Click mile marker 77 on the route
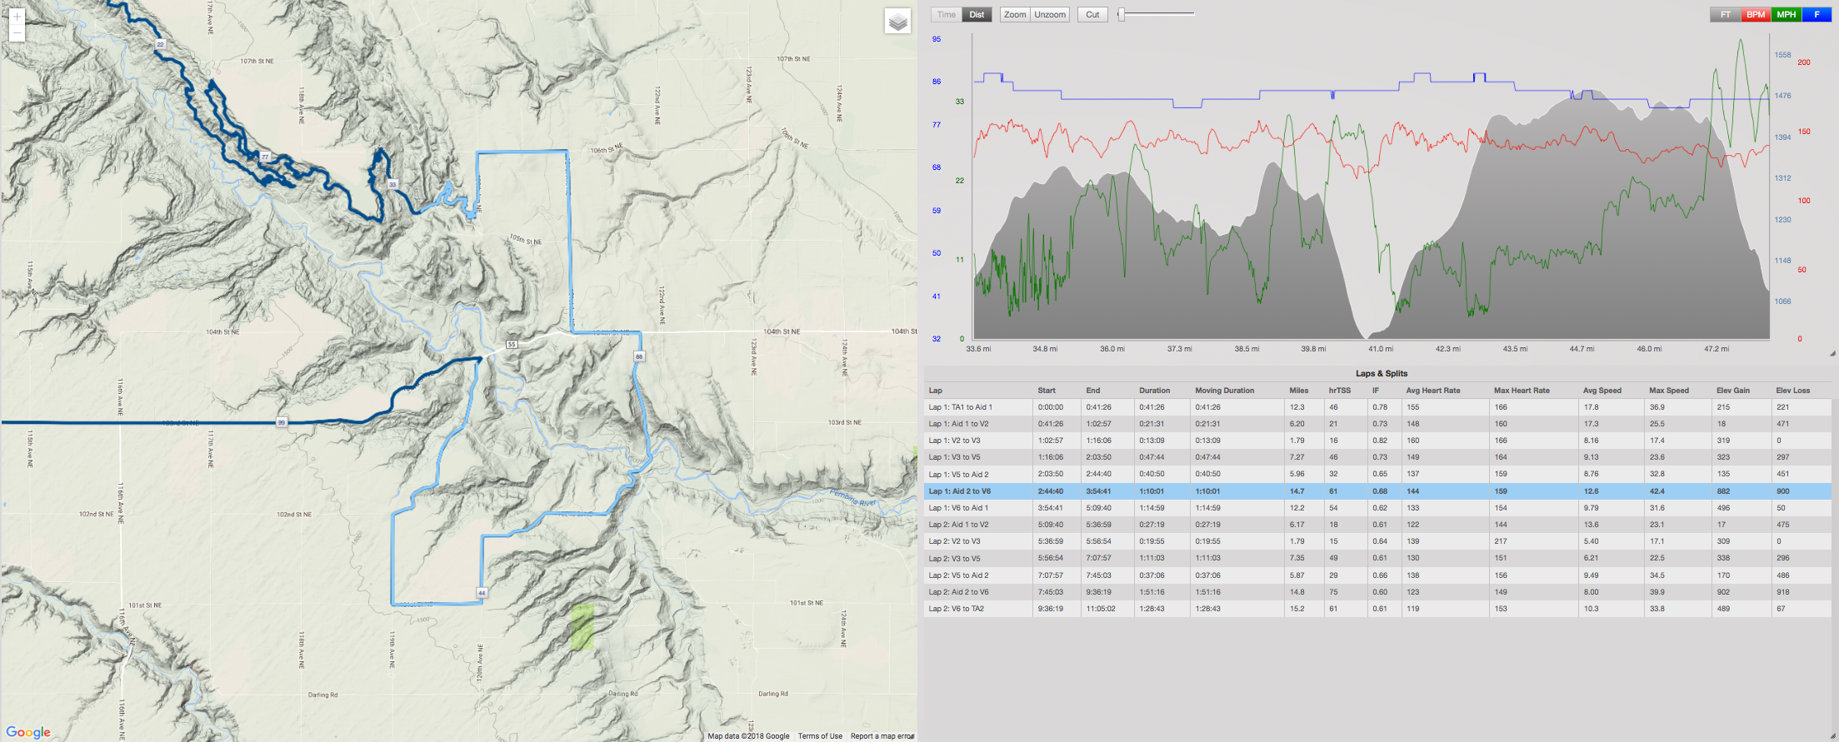Viewport: 1839px width, 742px height. click(x=265, y=157)
